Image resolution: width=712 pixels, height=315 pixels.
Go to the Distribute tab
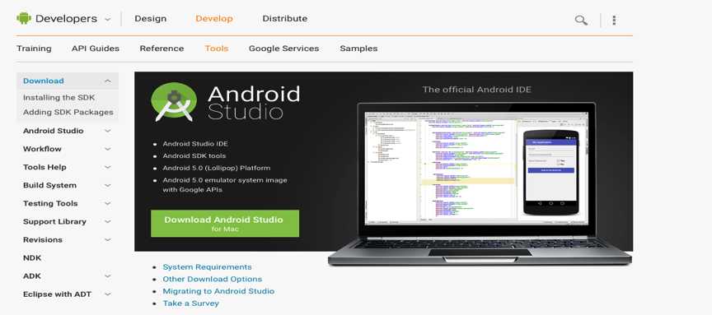click(284, 19)
